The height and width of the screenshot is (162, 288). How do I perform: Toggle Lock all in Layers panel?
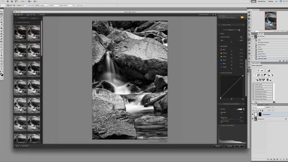[262, 111]
